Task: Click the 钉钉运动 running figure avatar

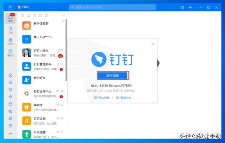Action: coord(27,121)
